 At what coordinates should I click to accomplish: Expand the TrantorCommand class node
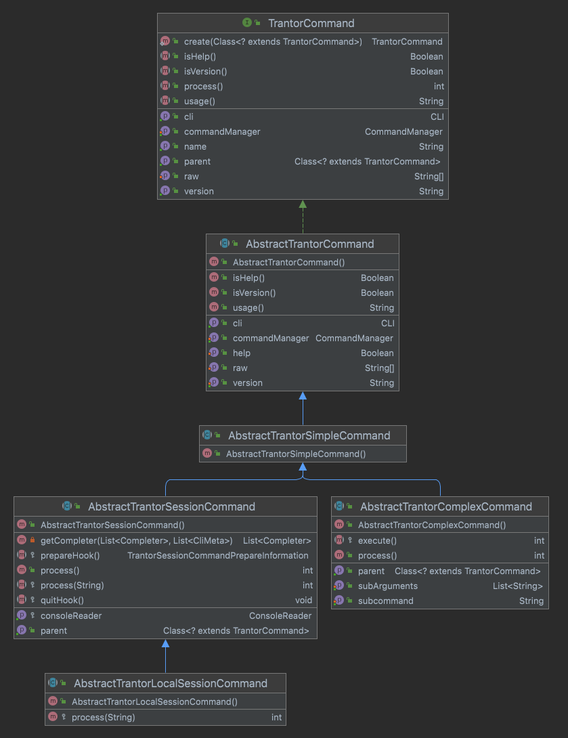[x=303, y=22]
